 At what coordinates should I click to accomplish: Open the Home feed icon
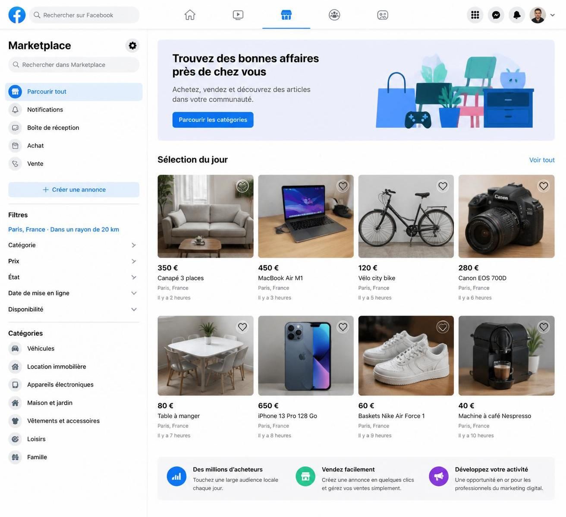[190, 15]
